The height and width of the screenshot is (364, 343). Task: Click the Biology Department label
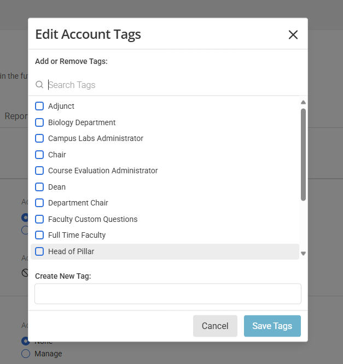82,122
